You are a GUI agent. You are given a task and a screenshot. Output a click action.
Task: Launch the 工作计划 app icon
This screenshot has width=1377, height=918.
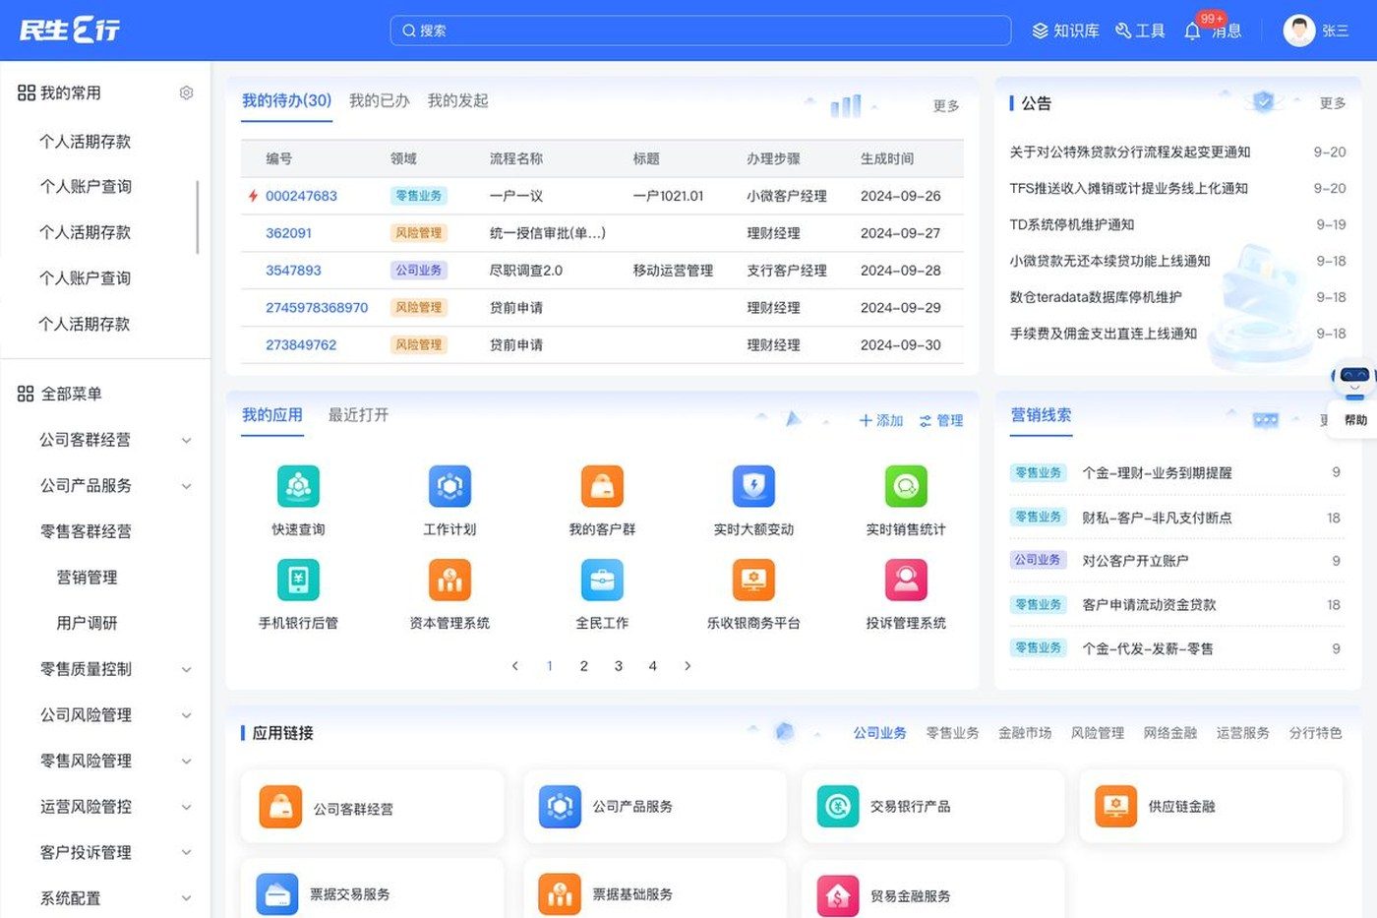[x=449, y=486]
